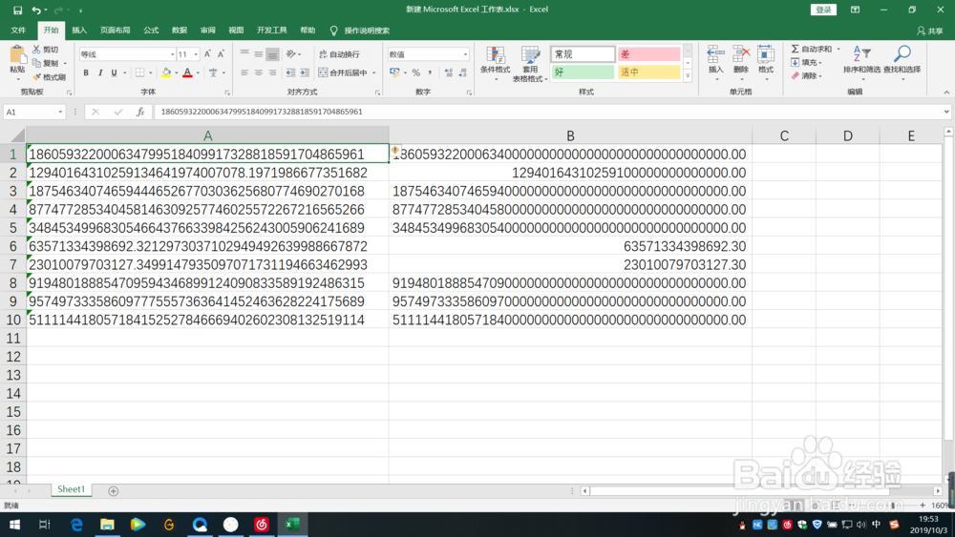Click the accounting currency format icon

pyautogui.click(x=394, y=73)
